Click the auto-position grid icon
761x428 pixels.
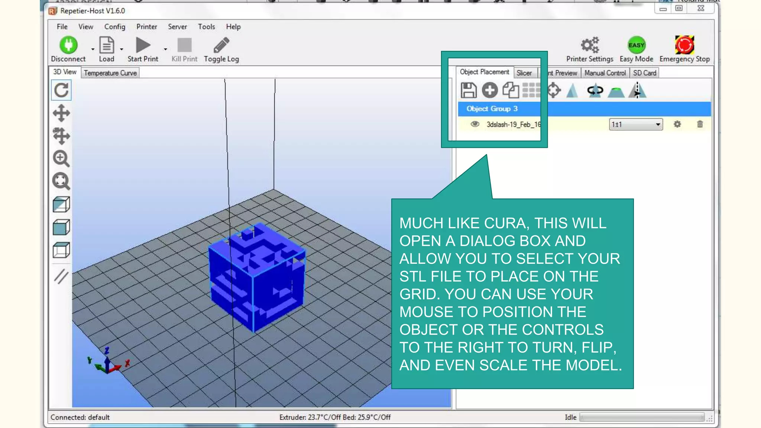[x=531, y=90]
